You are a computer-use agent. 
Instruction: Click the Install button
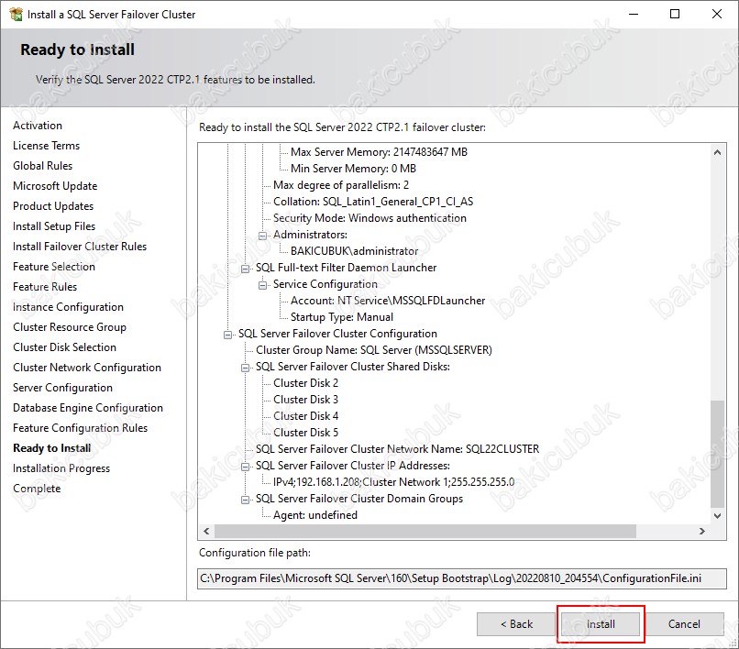click(x=601, y=624)
